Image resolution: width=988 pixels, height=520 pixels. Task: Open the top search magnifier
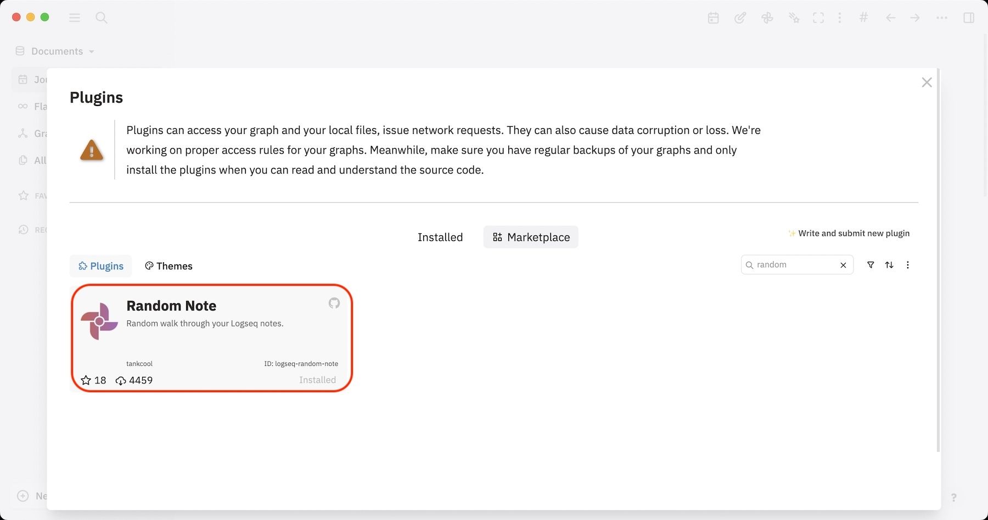[x=102, y=18]
